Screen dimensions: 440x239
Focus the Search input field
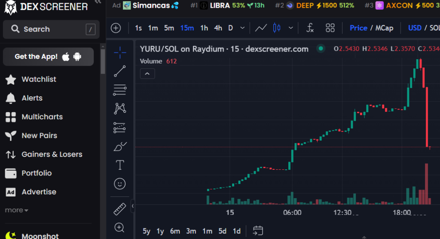click(x=51, y=29)
